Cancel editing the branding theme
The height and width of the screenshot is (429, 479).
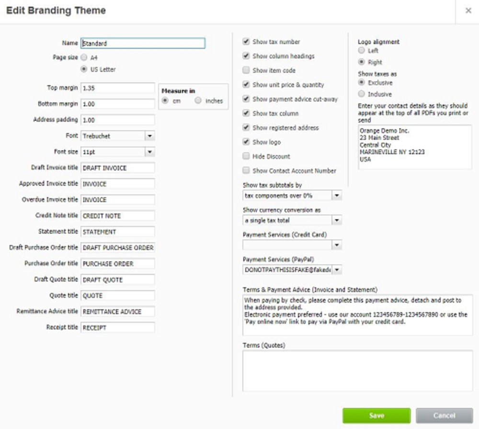(444, 416)
